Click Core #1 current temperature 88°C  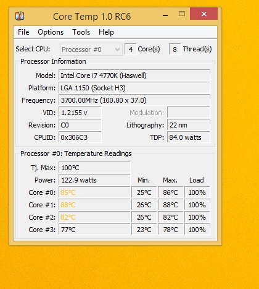(94, 205)
